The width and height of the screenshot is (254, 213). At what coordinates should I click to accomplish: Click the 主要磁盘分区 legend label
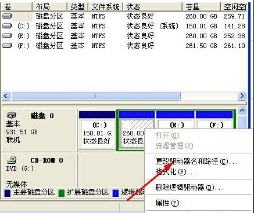[34, 192]
